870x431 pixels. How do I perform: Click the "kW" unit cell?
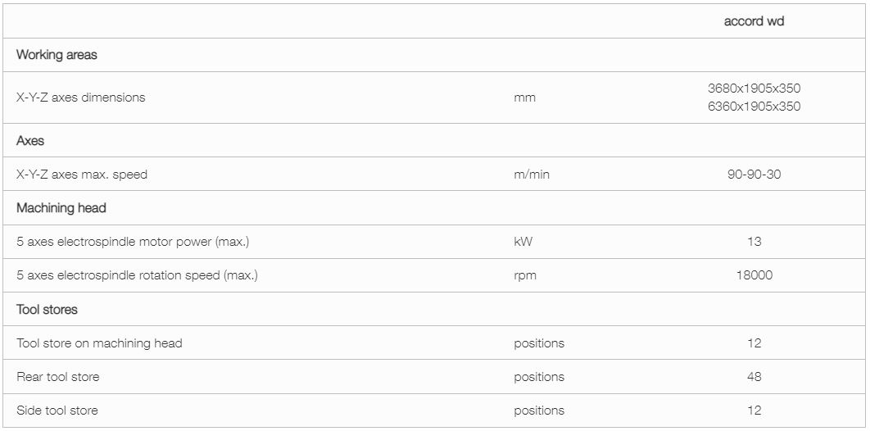[x=524, y=242]
